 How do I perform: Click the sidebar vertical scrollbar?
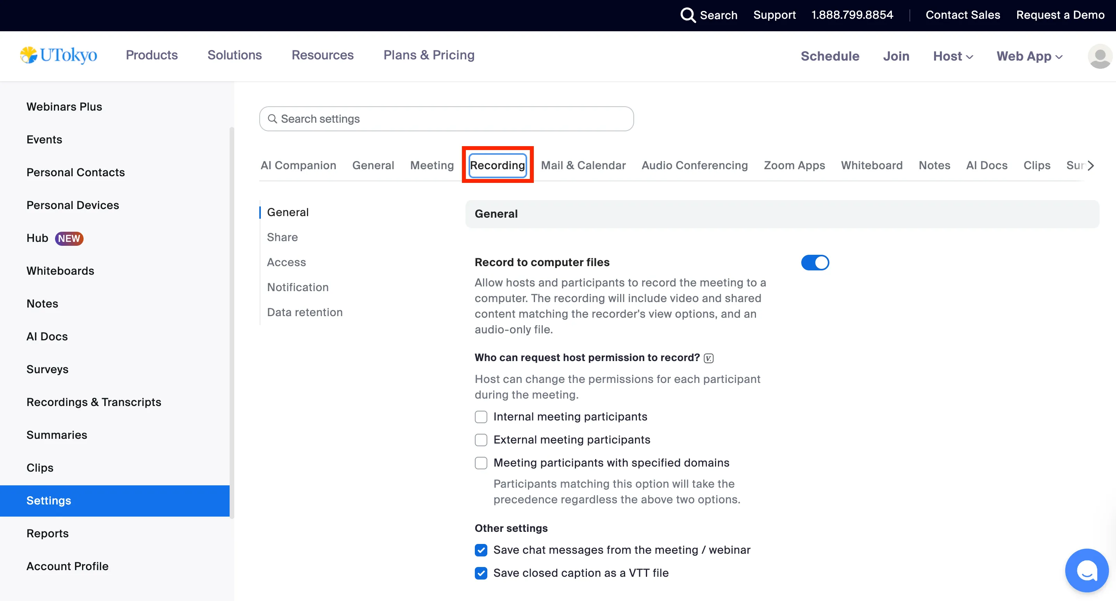pyautogui.click(x=232, y=321)
